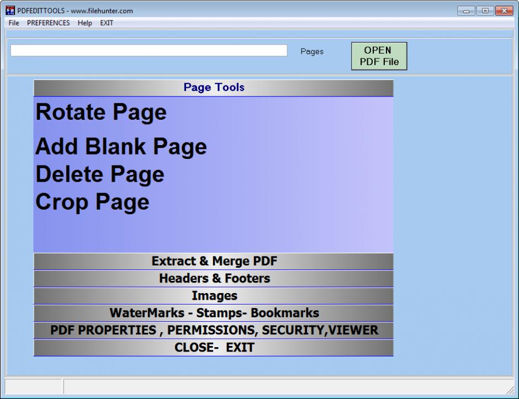519x399 pixels.
Task: Focus the PDF file path field
Action: click(x=149, y=50)
